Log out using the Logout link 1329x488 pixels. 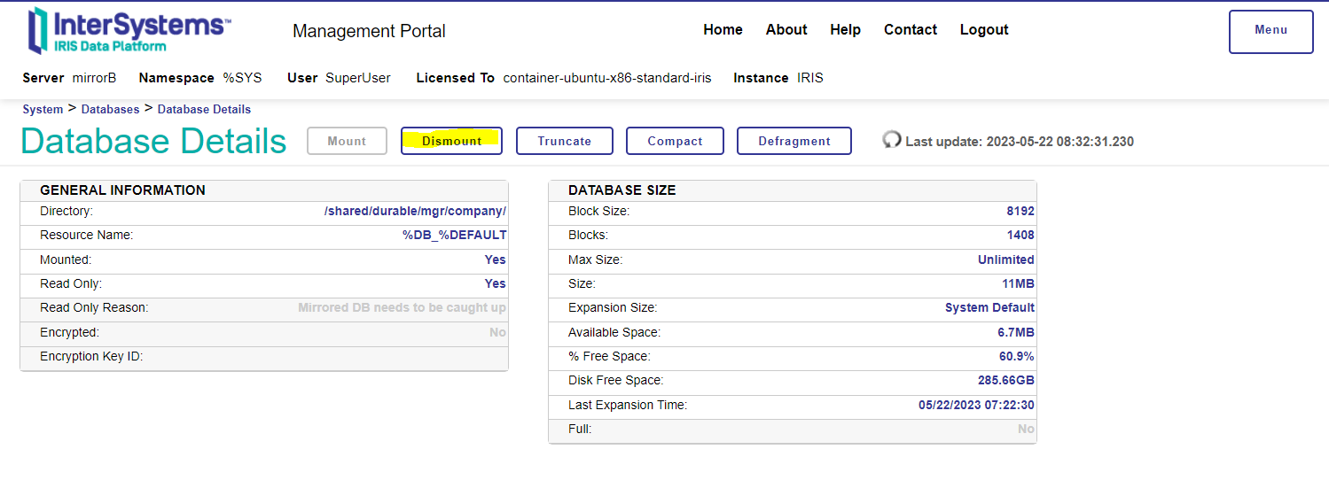click(983, 30)
